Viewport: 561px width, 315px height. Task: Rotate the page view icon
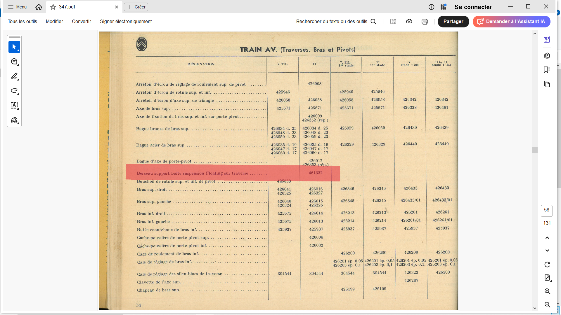(x=547, y=265)
